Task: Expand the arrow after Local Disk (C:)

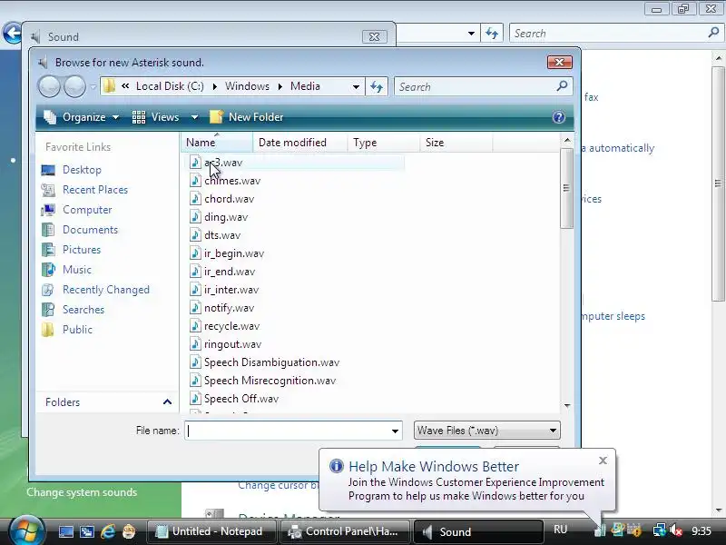Action: coord(214,86)
